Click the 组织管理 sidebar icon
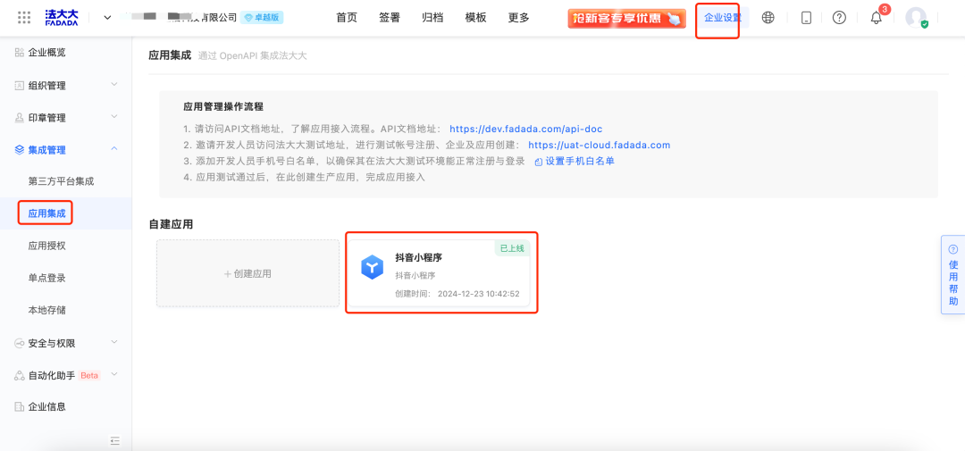 pos(19,86)
